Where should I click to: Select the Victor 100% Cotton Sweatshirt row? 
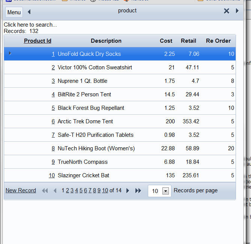[120, 67]
